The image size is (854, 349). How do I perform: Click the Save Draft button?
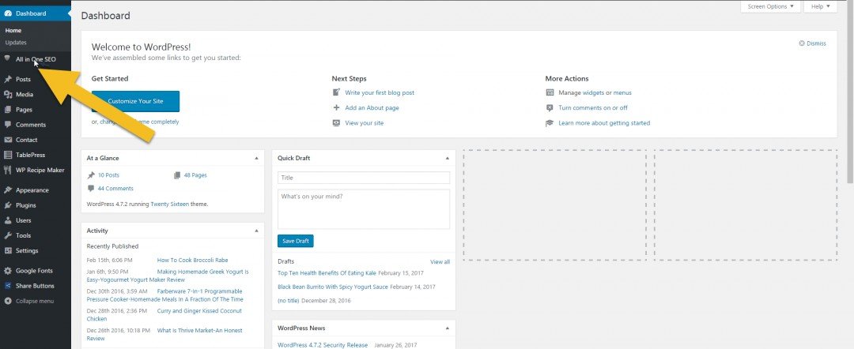tap(295, 241)
